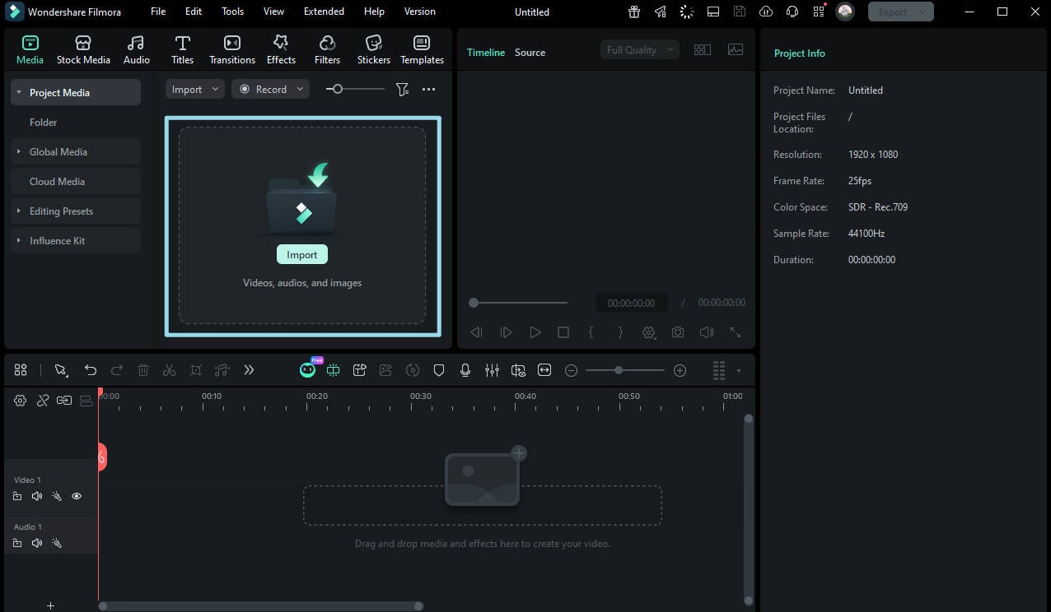Click the preview volume speaker control
1051x612 pixels.
(706, 332)
